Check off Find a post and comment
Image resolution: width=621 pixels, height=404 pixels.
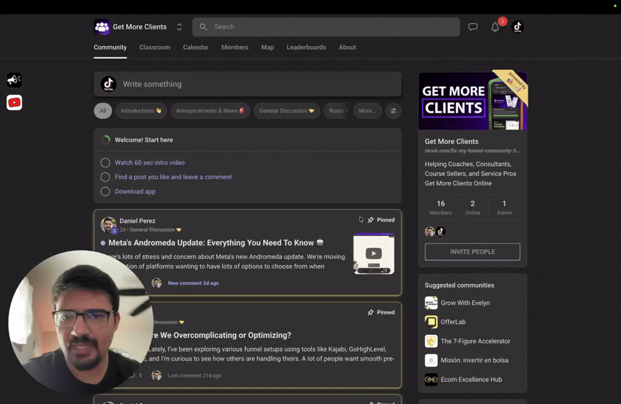coord(106,177)
